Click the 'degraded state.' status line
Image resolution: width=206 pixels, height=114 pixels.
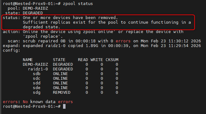pos(41,27)
